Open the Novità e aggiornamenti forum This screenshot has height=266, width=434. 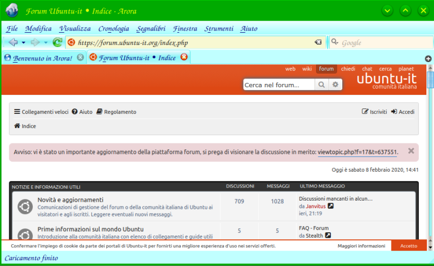click(x=70, y=199)
